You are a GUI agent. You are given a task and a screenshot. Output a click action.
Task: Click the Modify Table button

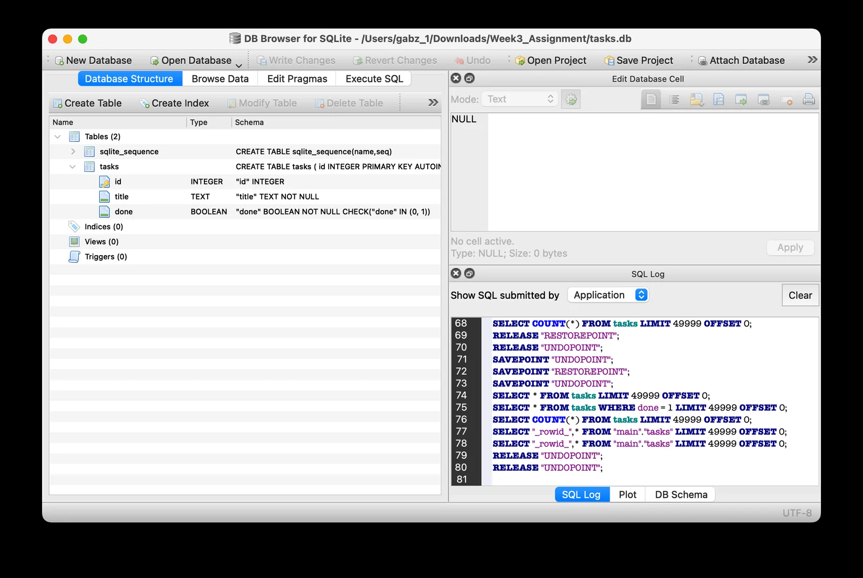tap(262, 103)
